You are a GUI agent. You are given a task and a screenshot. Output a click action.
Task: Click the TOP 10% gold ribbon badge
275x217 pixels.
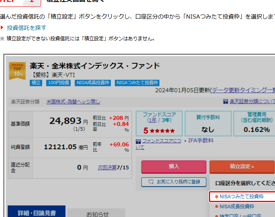coord(17,71)
